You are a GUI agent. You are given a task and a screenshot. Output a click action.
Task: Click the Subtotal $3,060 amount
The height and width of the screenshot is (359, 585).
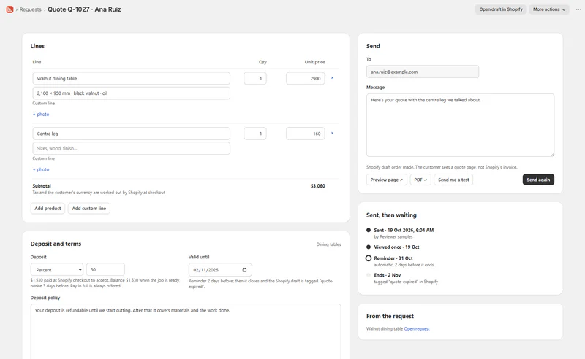317,186
